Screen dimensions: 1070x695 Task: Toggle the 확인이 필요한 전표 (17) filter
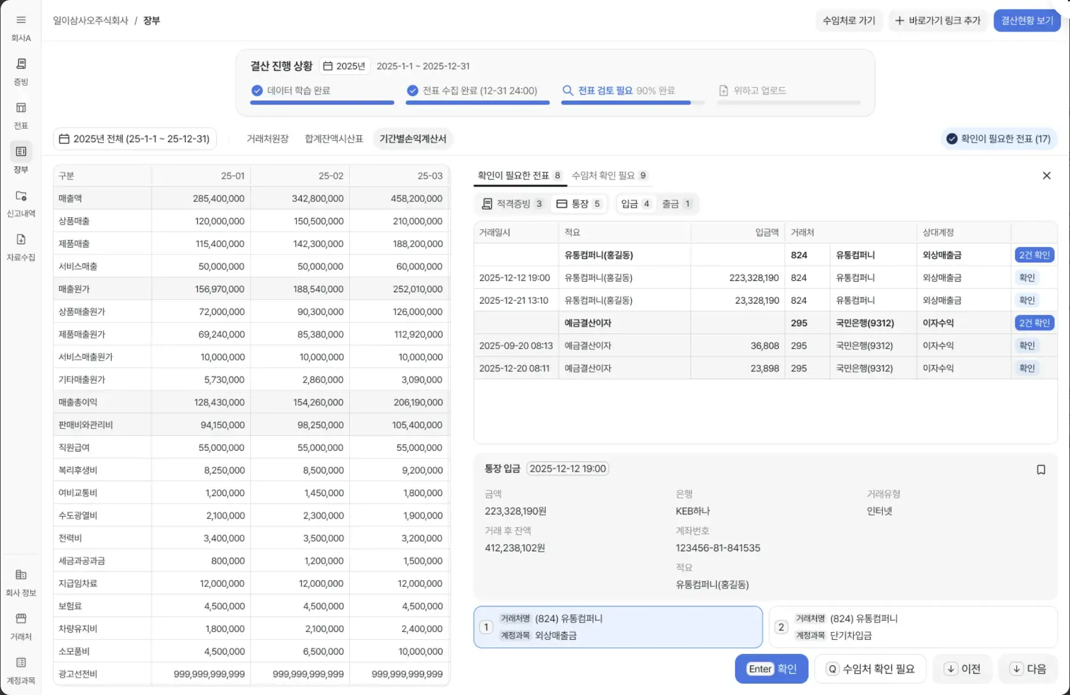coord(999,139)
